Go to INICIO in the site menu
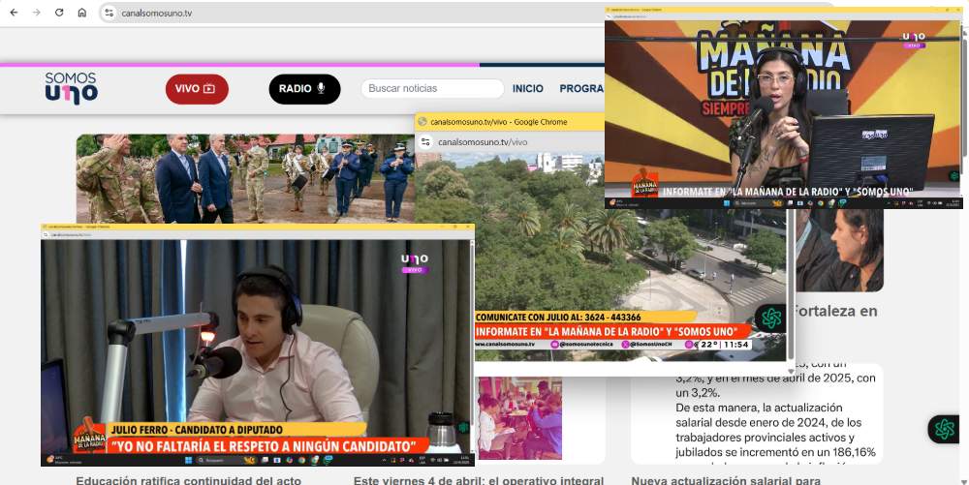 pos(528,88)
